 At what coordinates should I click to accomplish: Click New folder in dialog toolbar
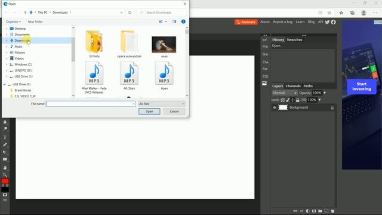coord(35,21)
